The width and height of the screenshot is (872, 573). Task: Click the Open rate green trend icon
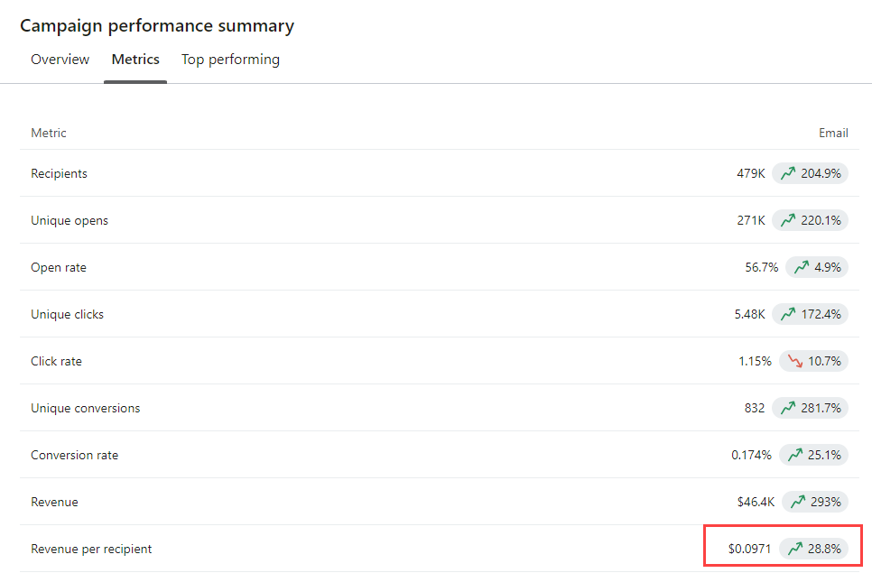pos(802,267)
